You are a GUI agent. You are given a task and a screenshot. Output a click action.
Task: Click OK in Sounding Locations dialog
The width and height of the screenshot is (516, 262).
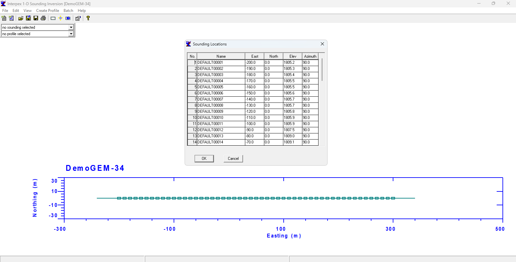(x=204, y=159)
